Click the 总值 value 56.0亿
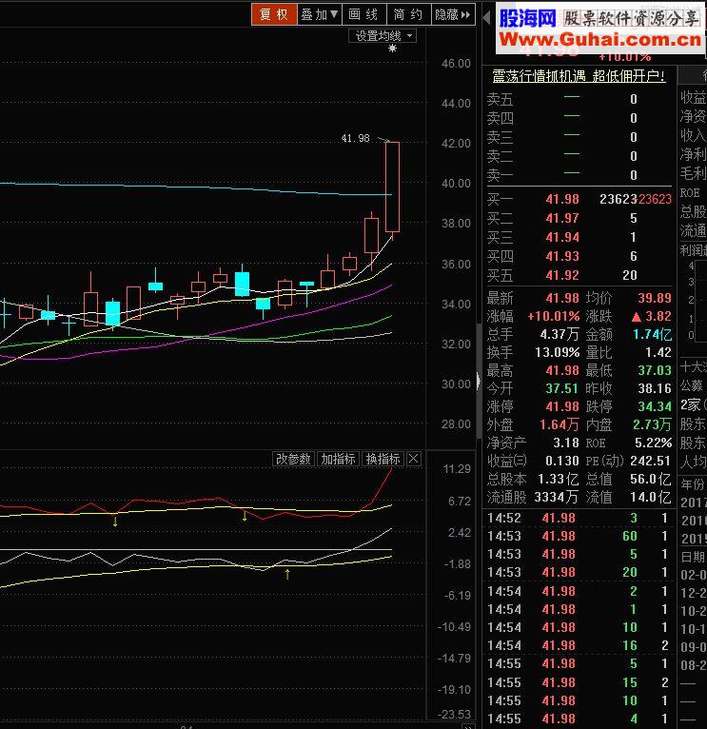707x729 pixels. tap(650, 480)
